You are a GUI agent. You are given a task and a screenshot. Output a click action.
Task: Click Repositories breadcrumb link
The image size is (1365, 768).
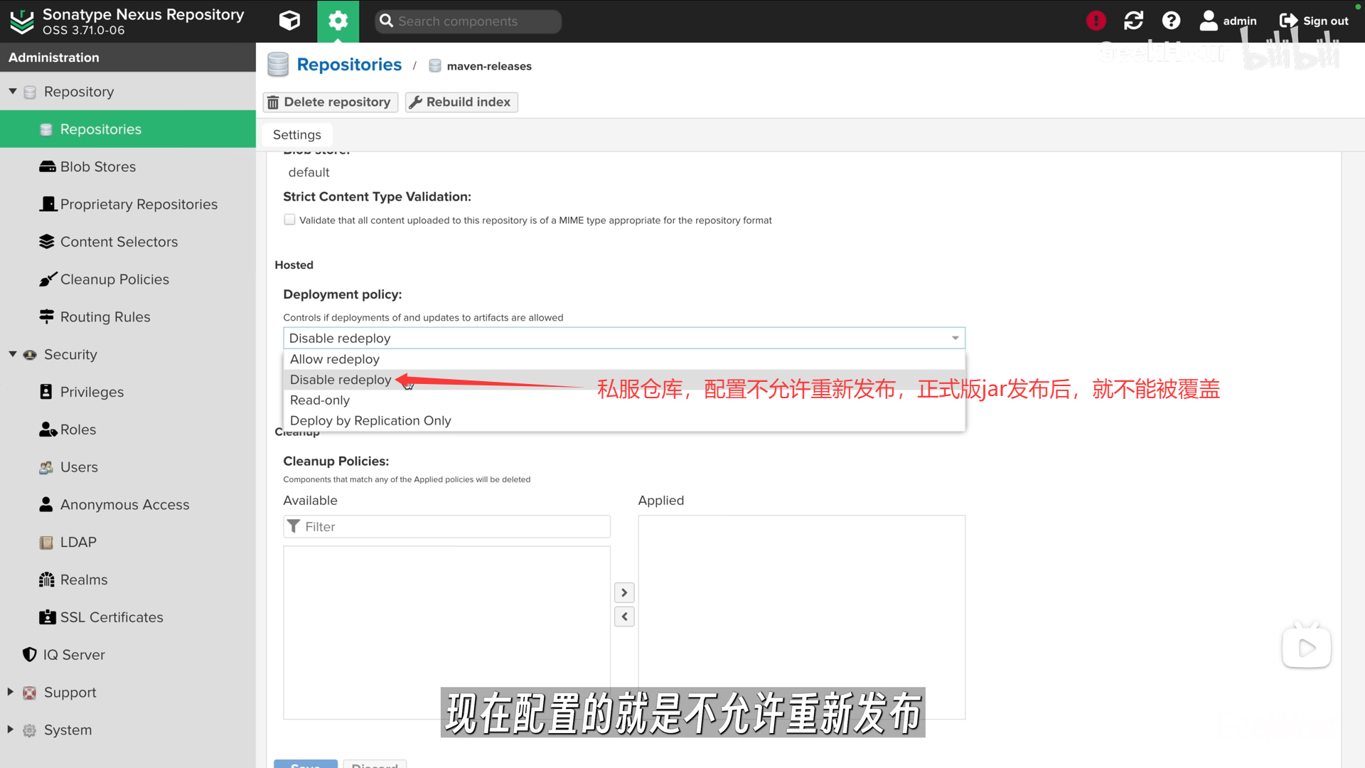click(349, 65)
